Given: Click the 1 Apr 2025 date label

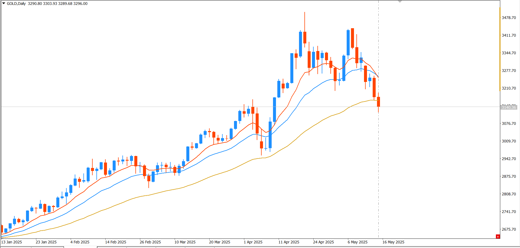Looking at the screenshot, I should (x=253, y=242).
